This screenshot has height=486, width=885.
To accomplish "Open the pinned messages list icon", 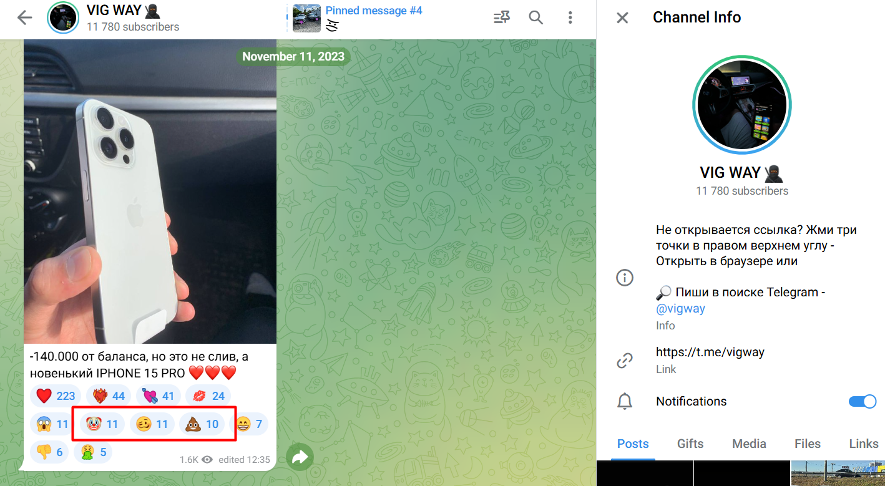I will click(x=501, y=18).
